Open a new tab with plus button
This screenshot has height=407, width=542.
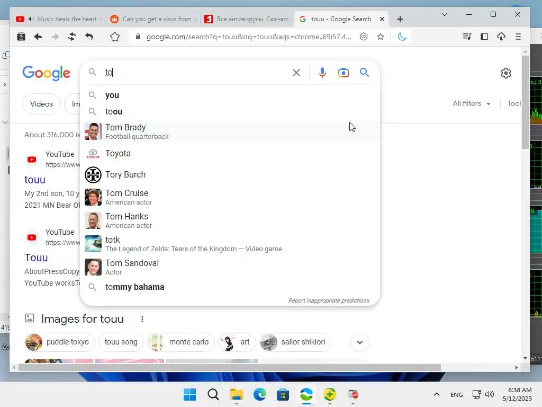click(x=400, y=19)
